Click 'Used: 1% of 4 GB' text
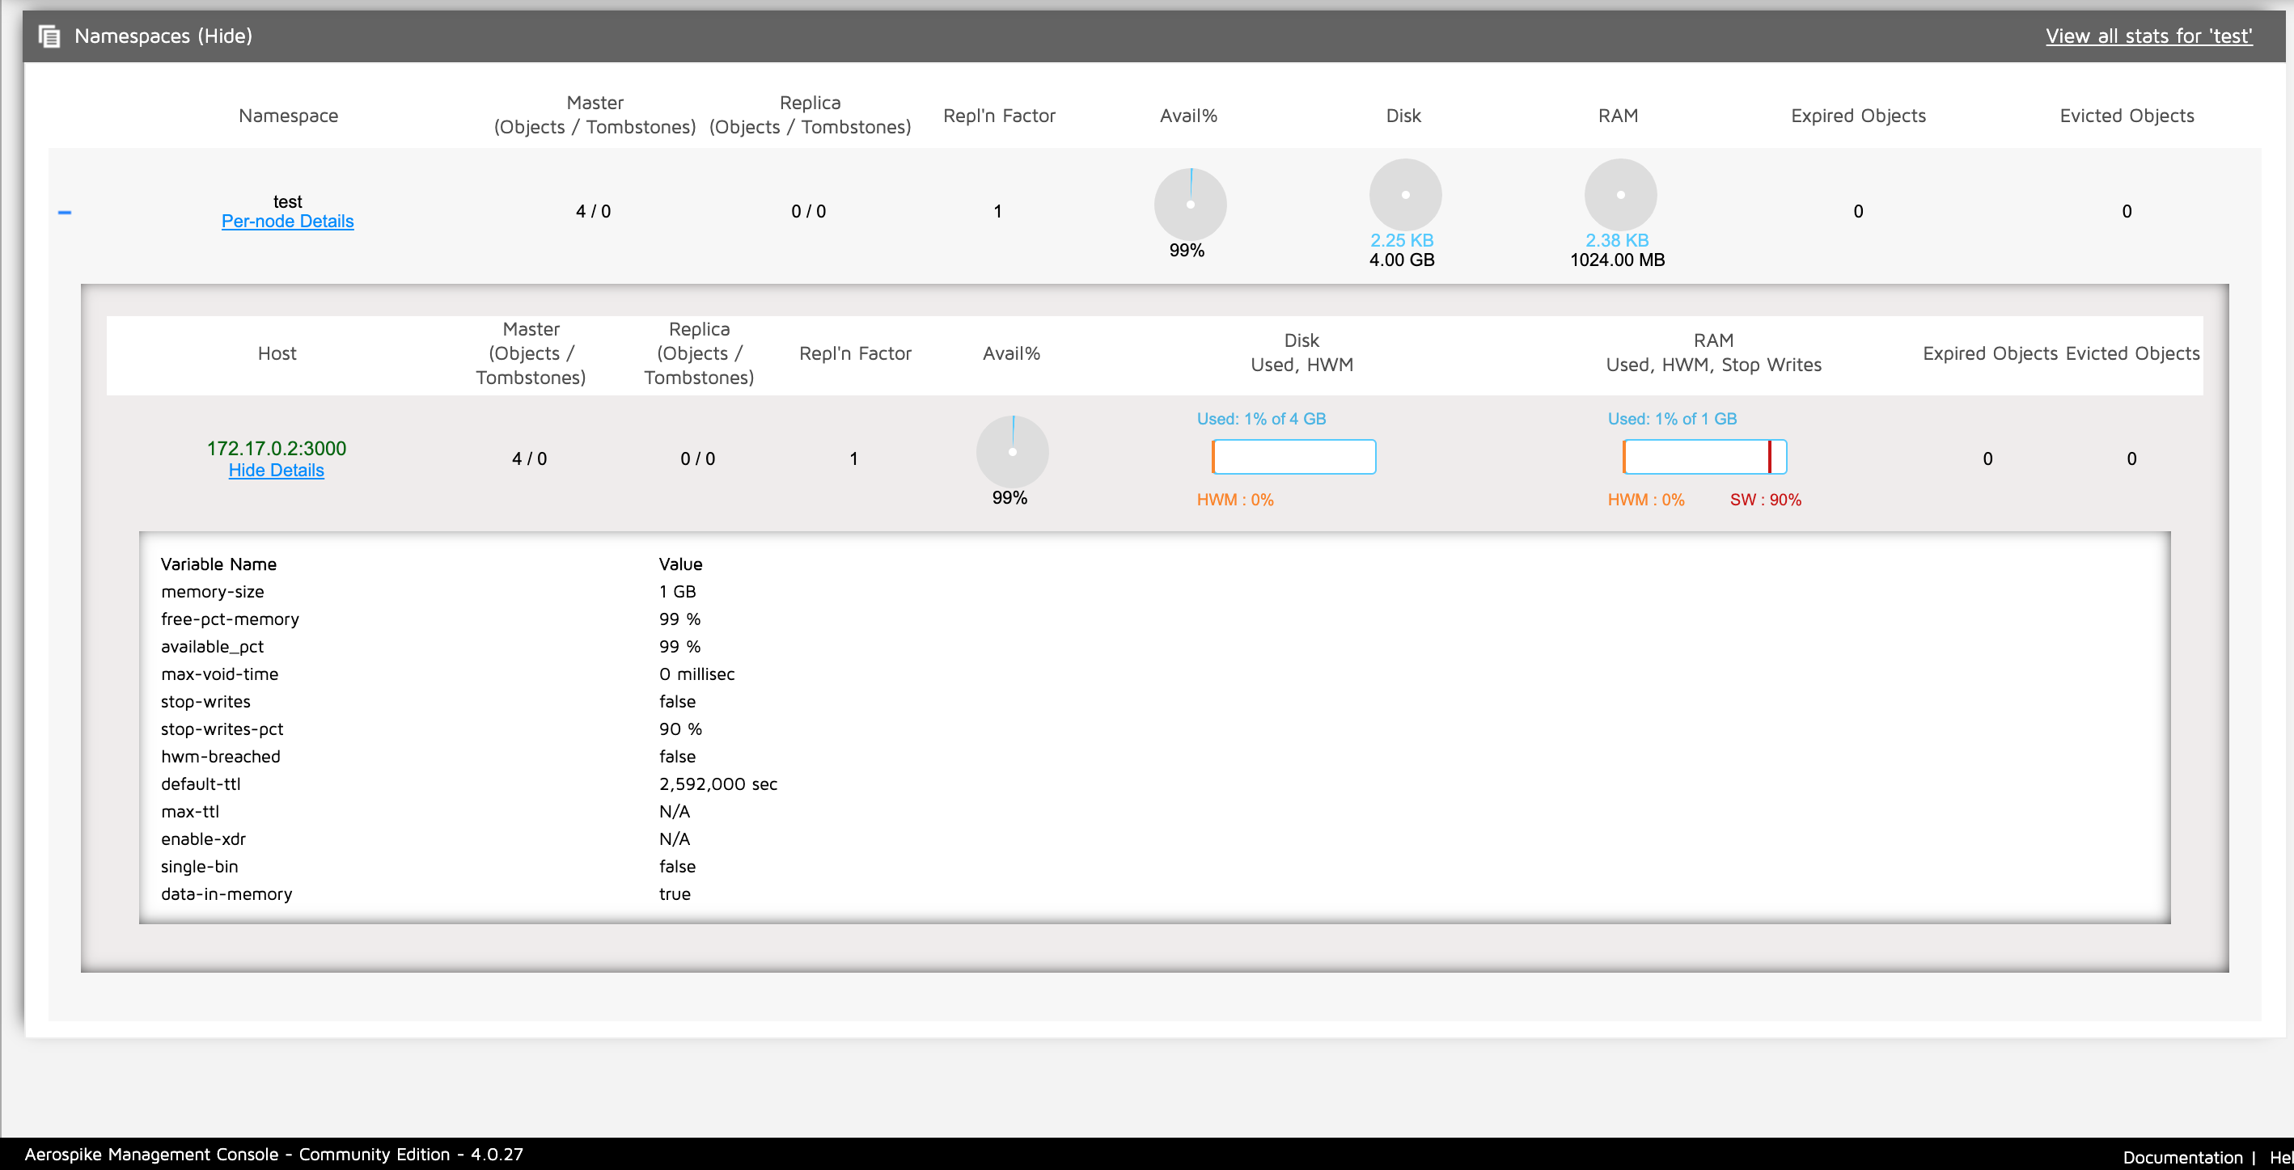The width and height of the screenshot is (2294, 1170). pos(1261,419)
